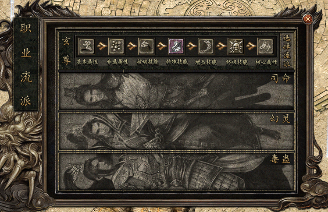This screenshot has height=212, width=328.
Task: Click the 特殊技能 text label
Action: coord(177,62)
